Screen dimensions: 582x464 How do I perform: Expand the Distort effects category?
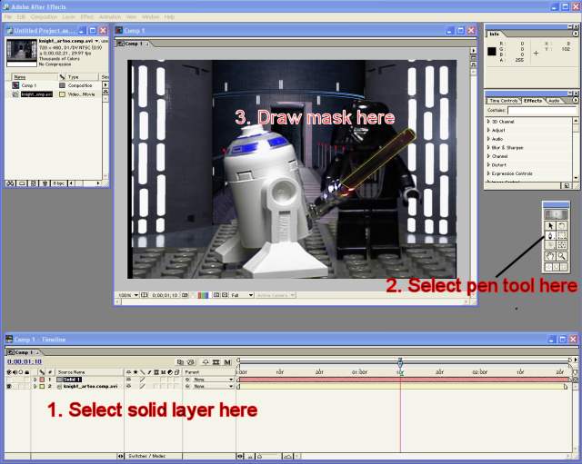tap(489, 165)
